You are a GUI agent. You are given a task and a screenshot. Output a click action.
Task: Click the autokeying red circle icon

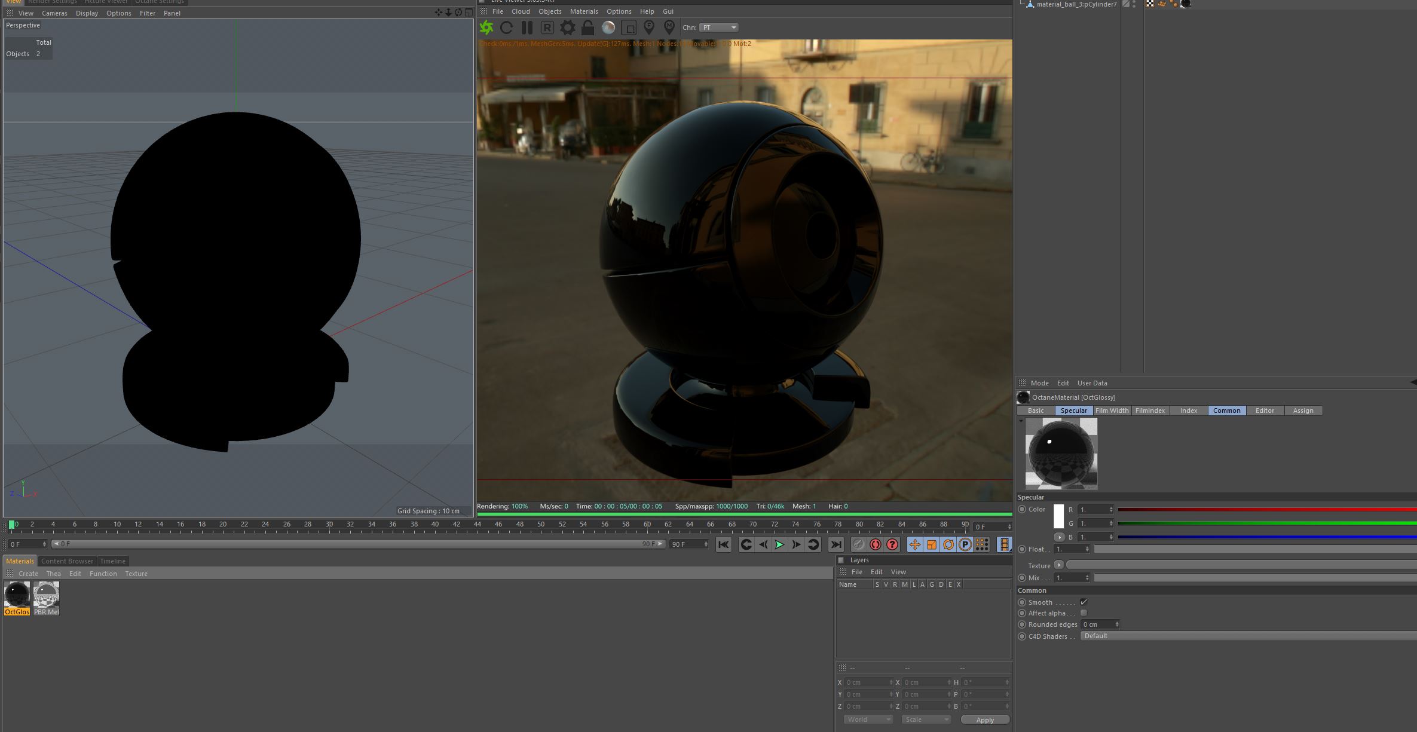pos(875,544)
